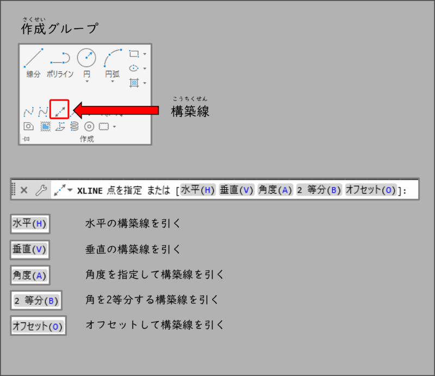Viewport: 435px width, 376px height.
Task: Open the Circle tool dropdown arrow
Action: (87, 82)
